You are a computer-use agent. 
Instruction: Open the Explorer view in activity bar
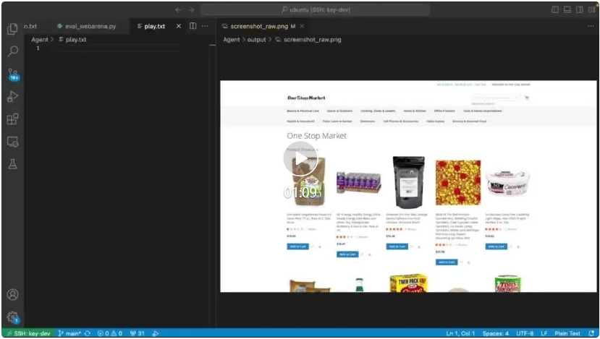pos(12,30)
